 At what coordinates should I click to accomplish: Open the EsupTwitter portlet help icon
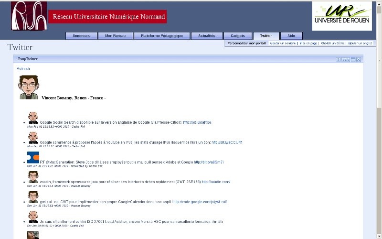(x=338, y=60)
